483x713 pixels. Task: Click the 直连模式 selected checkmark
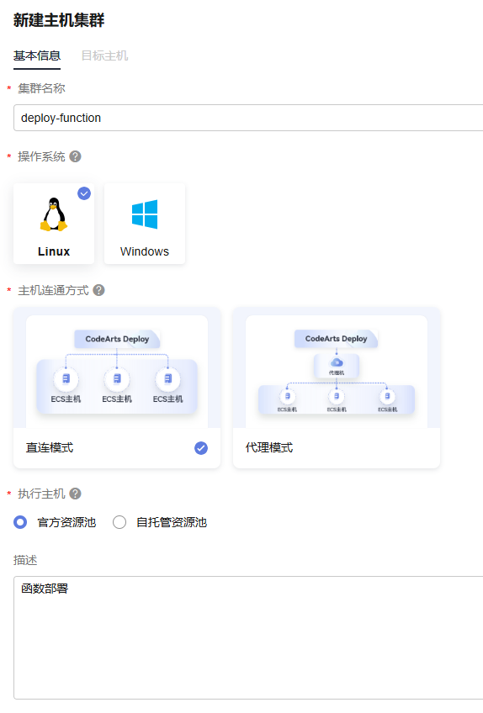(x=201, y=448)
